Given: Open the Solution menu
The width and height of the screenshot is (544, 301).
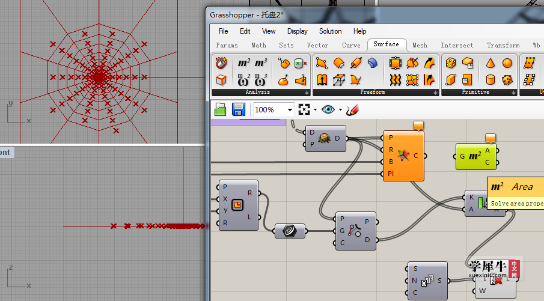Looking at the screenshot, I should pos(330,31).
